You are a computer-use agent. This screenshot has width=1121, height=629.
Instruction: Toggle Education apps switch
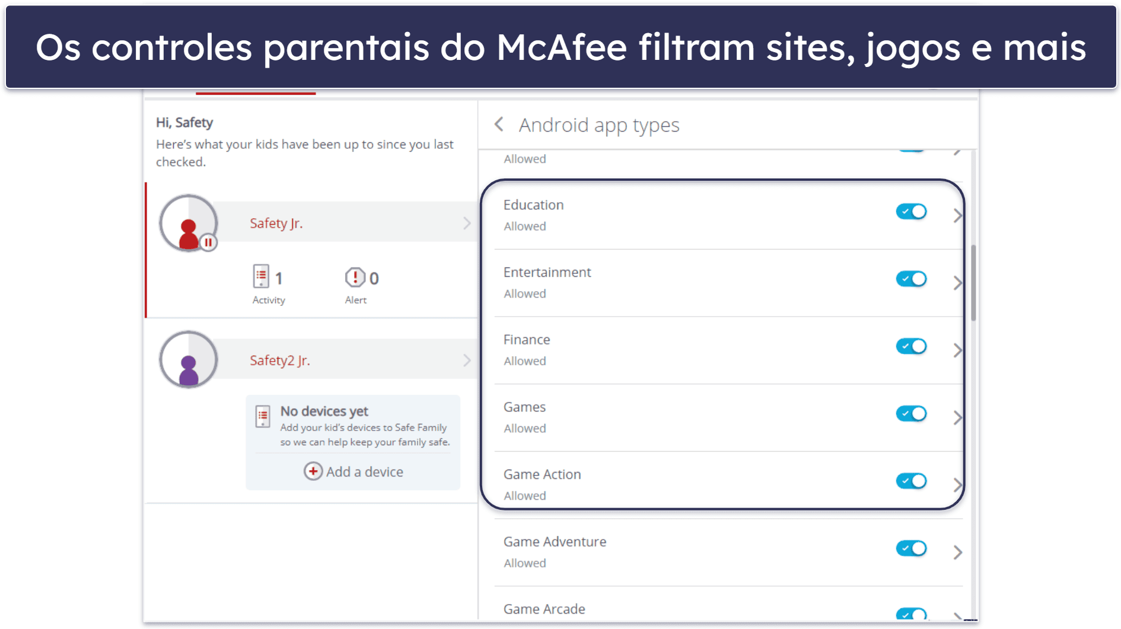[x=911, y=212]
